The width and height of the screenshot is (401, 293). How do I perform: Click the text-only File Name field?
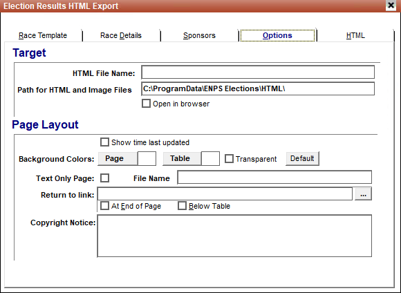274,177
